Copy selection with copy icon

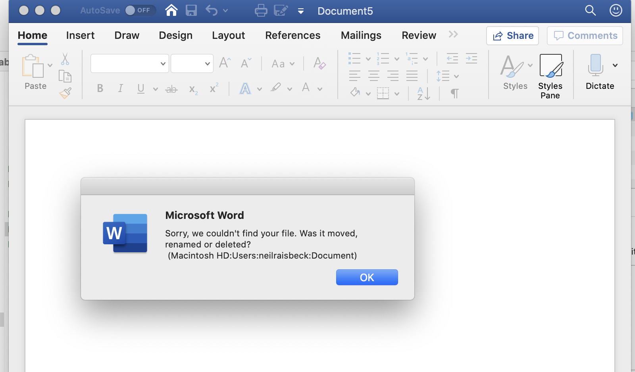pyautogui.click(x=65, y=76)
